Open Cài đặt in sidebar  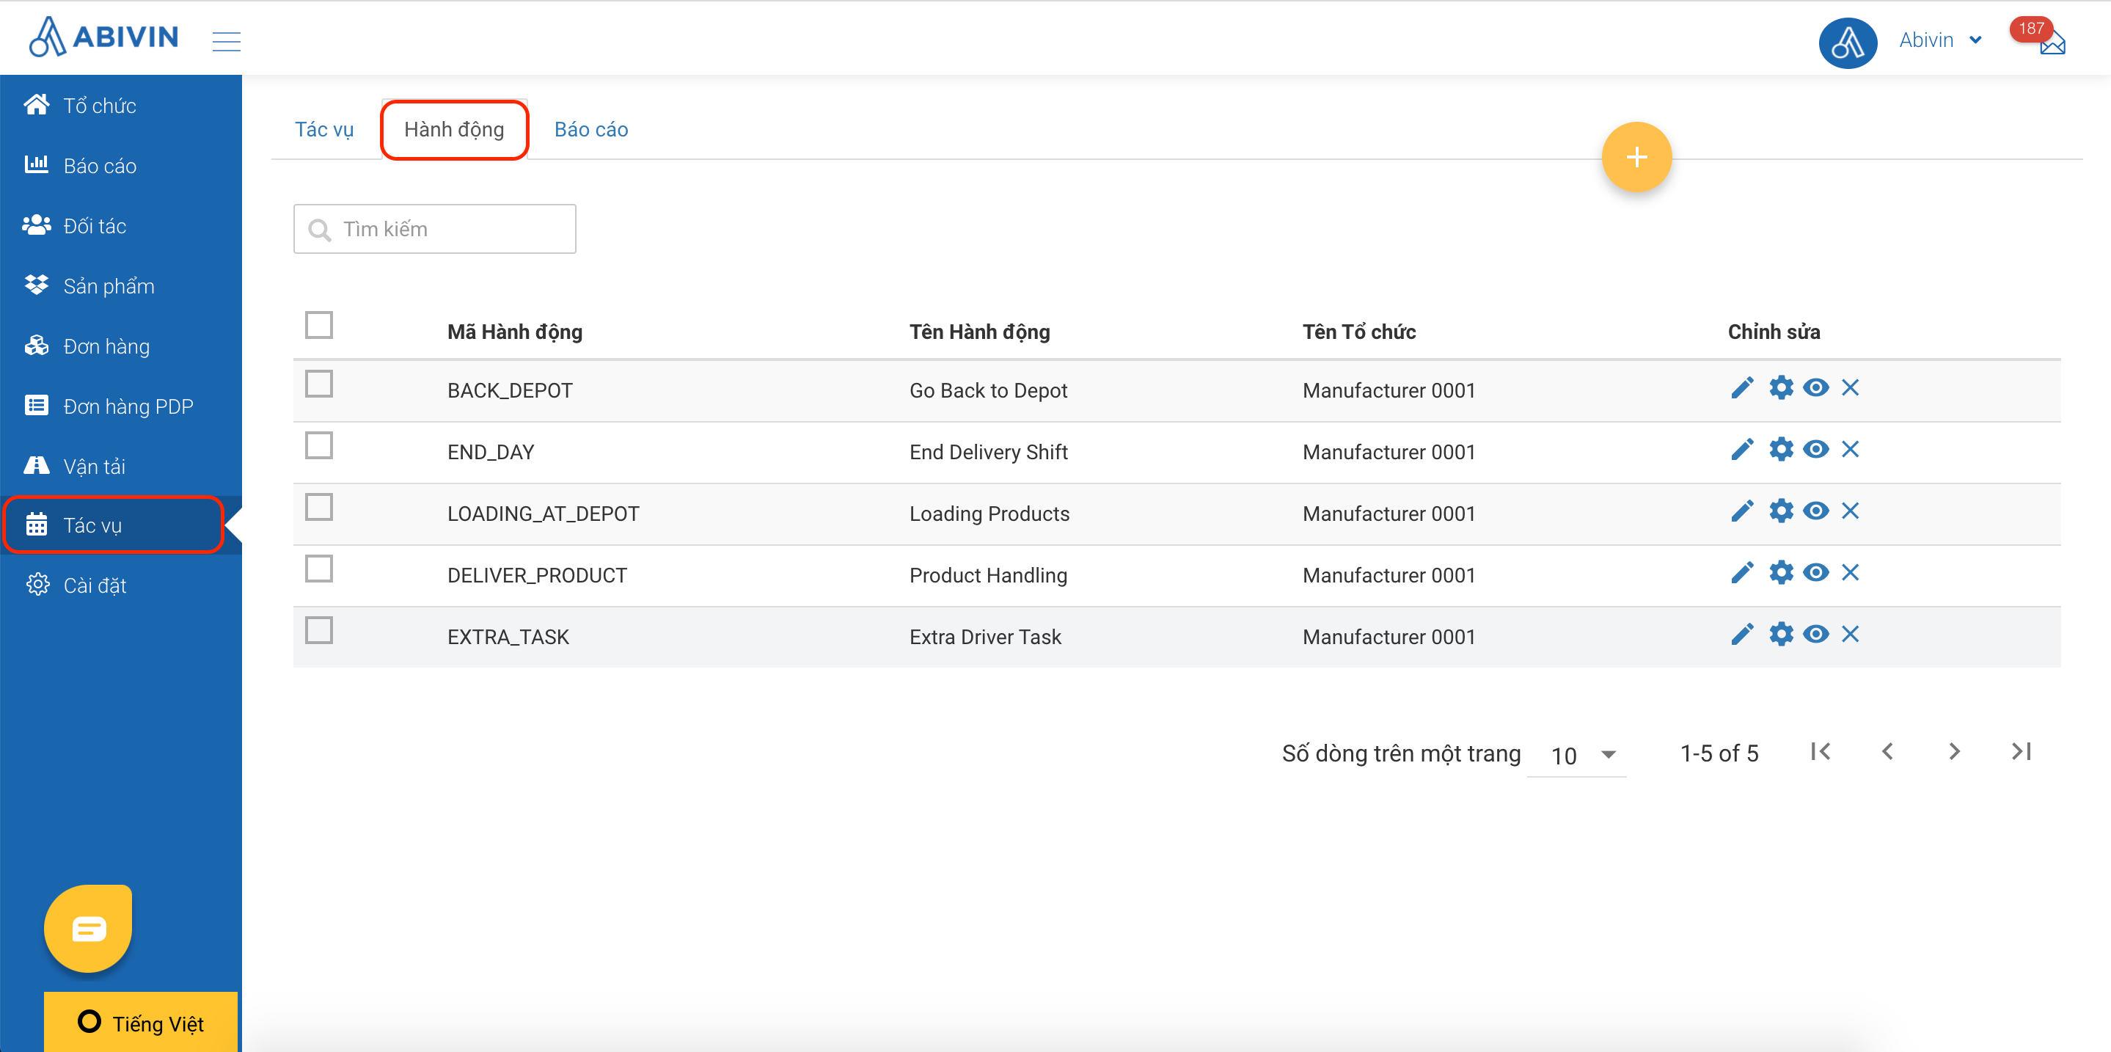coord(121,585)
